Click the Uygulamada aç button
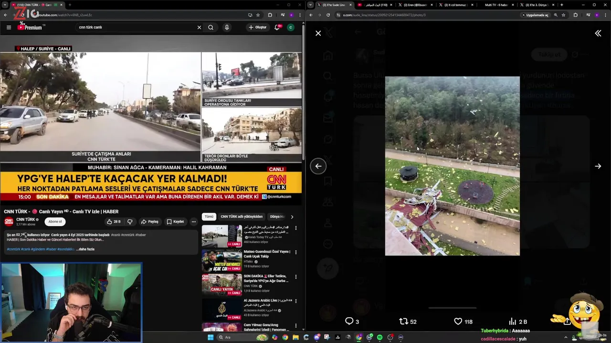 (535, 15)
